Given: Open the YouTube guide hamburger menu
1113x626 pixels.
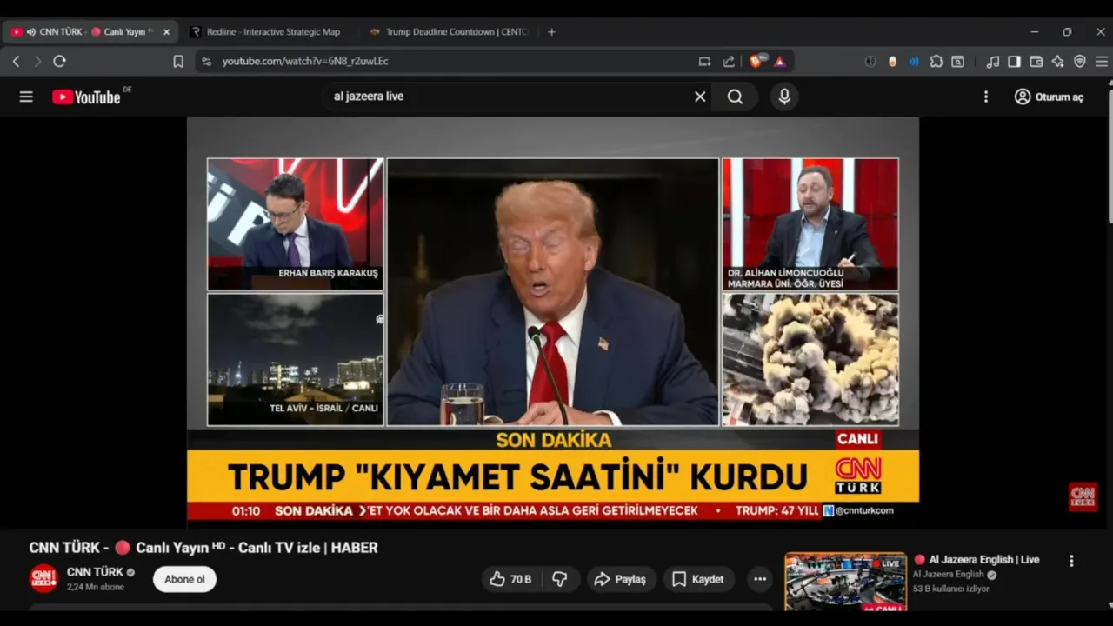Looking at the screenshot, I should pyautogui.click(x=26, y=97).
